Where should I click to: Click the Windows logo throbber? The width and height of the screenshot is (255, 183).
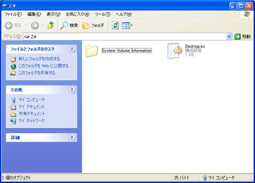pyautogui.click(x=247, y=14)
